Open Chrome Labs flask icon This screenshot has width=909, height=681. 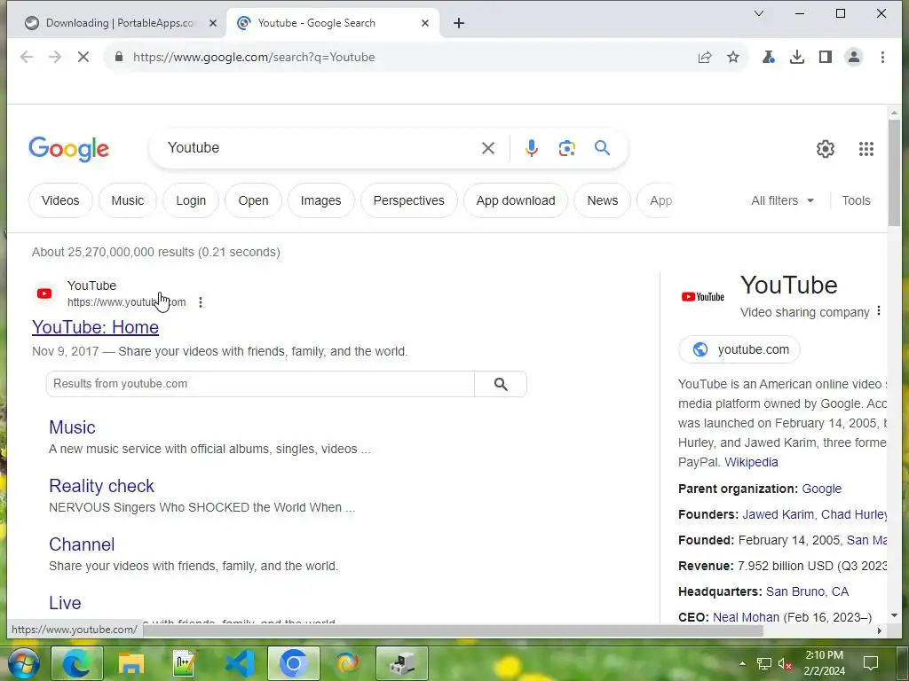pos(769,57)
